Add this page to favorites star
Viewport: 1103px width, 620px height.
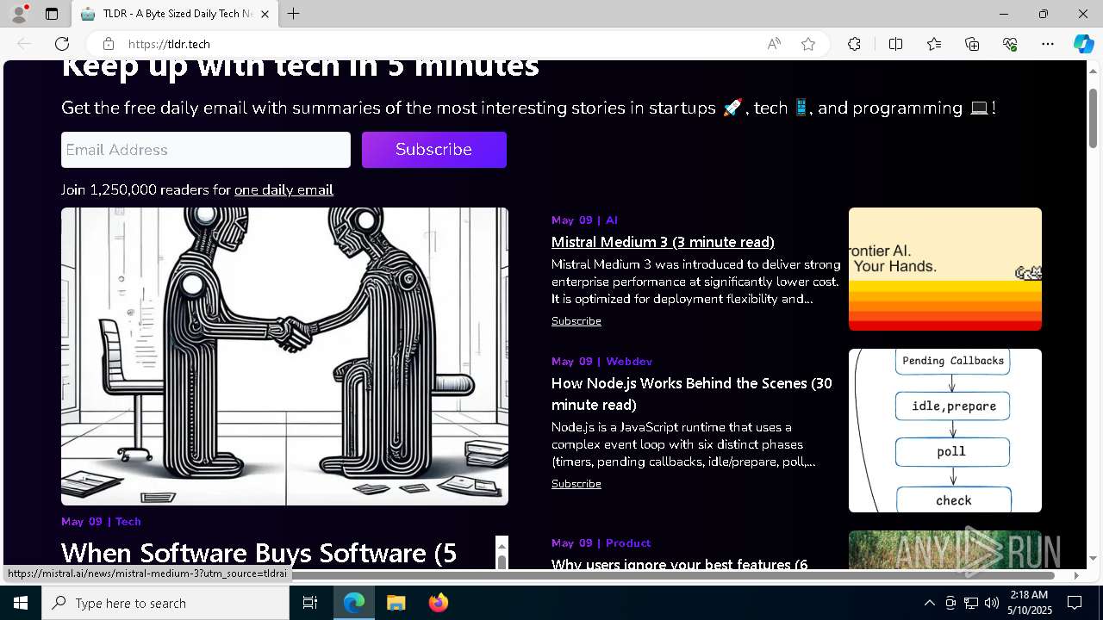(808, 44)
